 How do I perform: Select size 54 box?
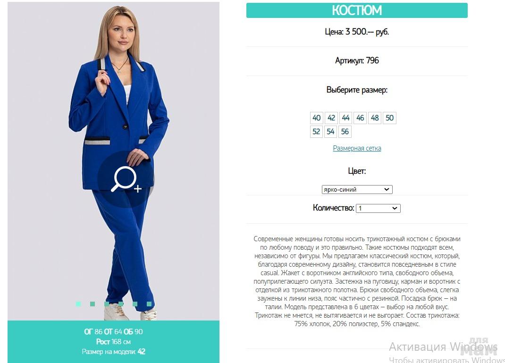click(x=330, y=131)
